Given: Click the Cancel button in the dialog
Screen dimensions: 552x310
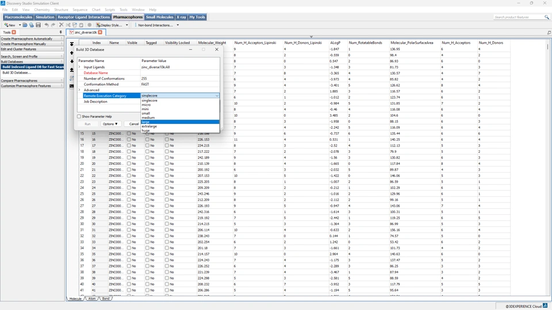Looking at the screenshot, I should coord(133,124).
